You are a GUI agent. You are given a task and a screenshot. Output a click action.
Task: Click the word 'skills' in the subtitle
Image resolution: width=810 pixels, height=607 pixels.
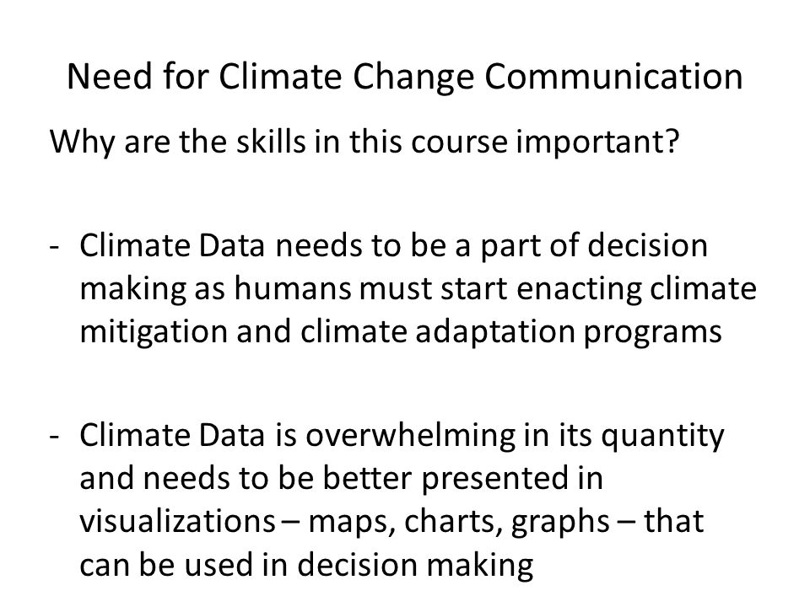[x=271, y=141]
